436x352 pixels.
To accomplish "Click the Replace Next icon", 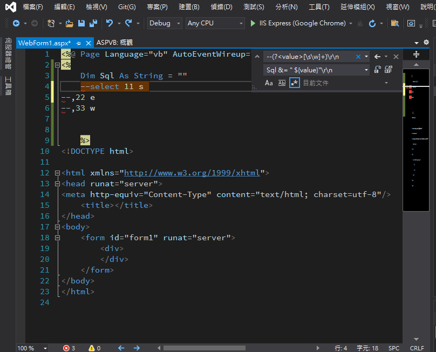I will tap(378, 70).
